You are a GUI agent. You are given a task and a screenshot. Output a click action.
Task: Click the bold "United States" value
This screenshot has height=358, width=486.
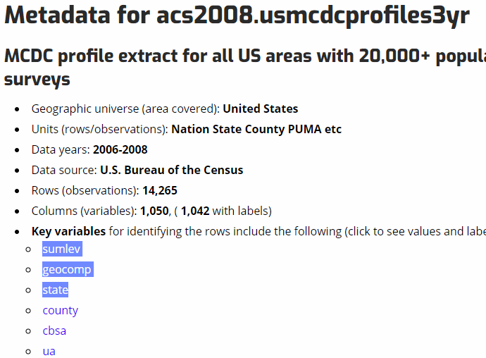[x=260, y=109]
